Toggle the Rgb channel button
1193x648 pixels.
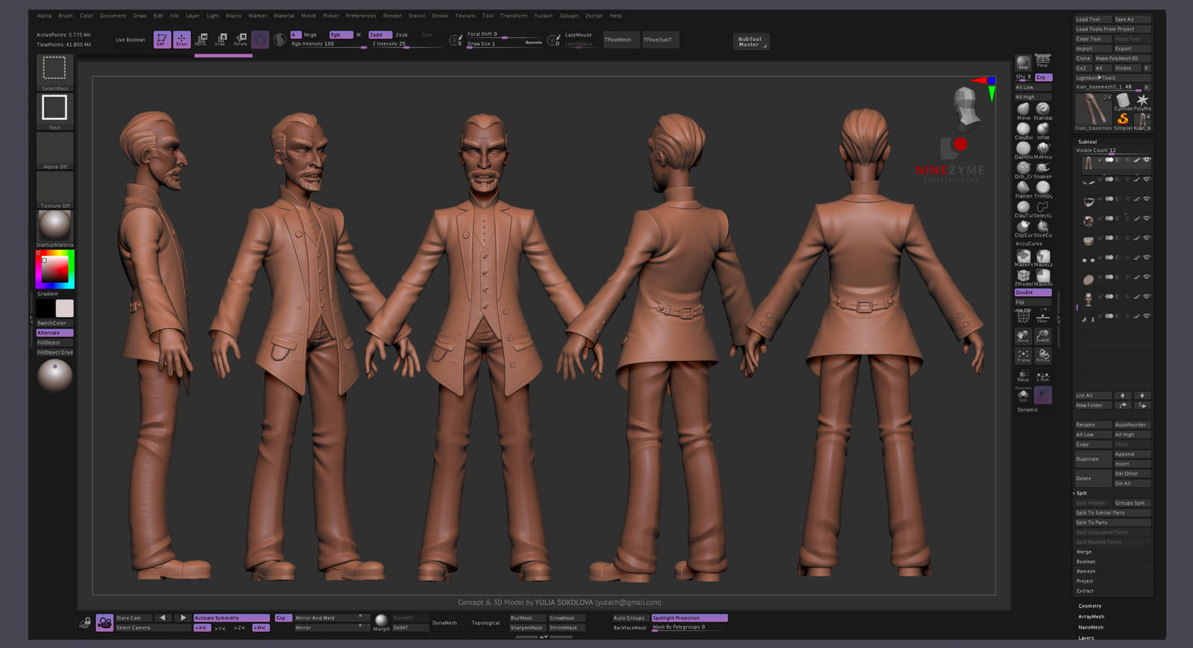point(340,34)
